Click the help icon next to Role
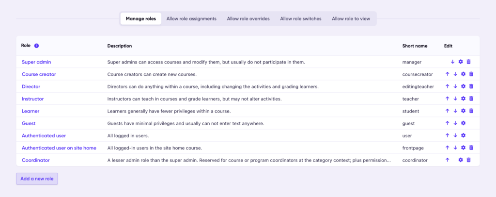Viewport: 496px width, 197px height. (x=36, y=46)
